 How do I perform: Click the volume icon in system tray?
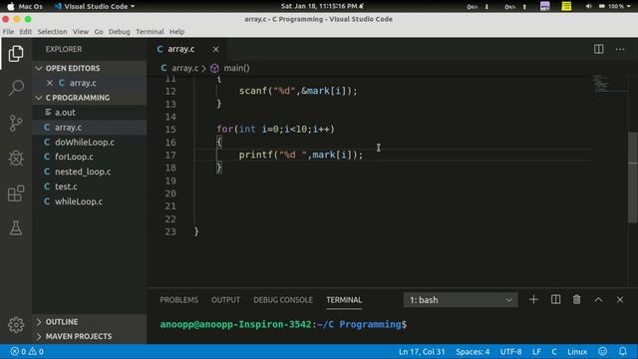click(x=588, y=6)
